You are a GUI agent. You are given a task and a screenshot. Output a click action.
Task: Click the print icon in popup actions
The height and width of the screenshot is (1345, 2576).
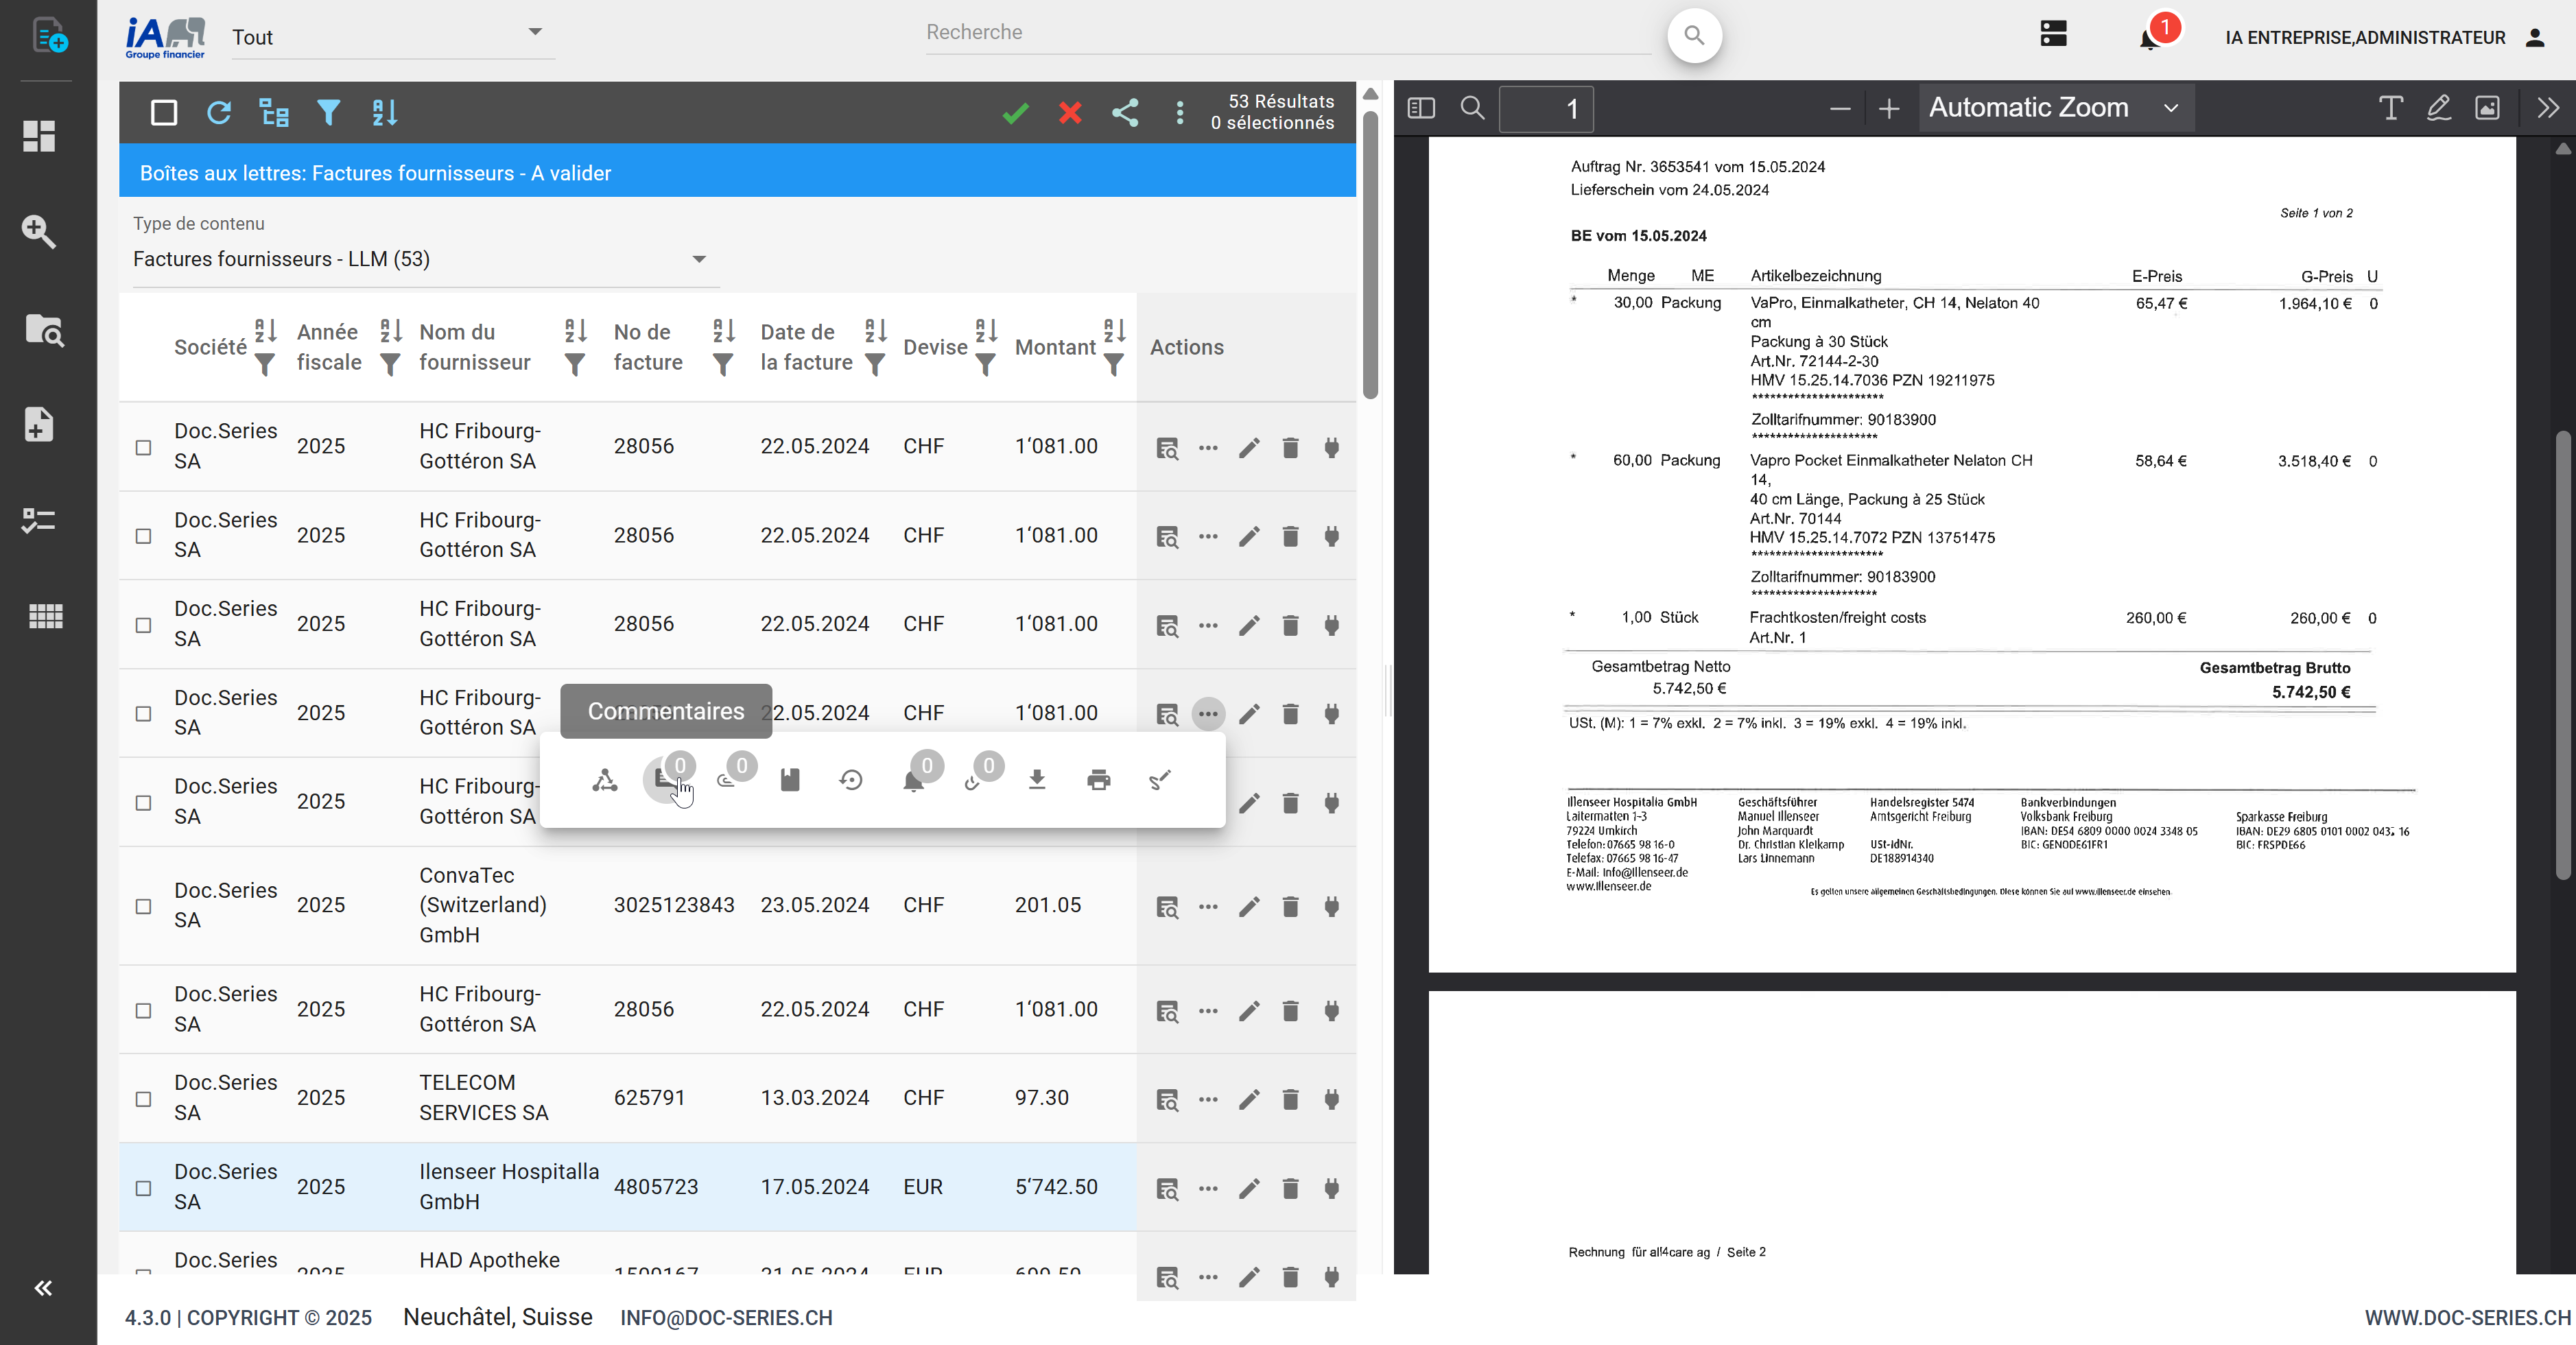[x=1098, y=780]
